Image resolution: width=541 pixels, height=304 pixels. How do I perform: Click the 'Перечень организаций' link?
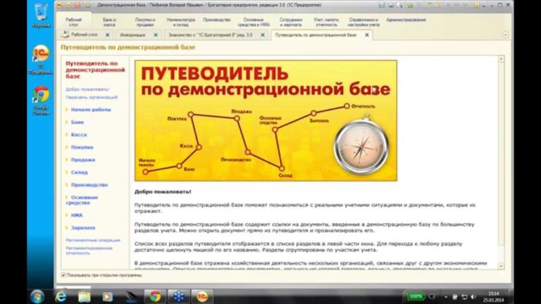coord(92,96)
